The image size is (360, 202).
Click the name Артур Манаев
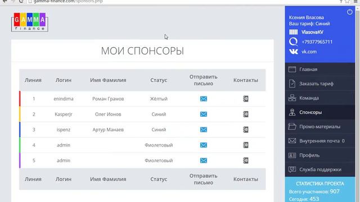(108, 130)
